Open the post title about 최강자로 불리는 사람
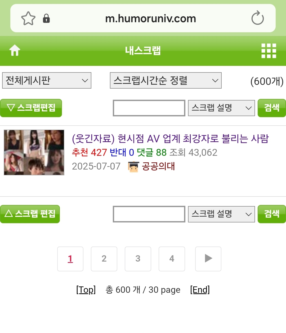The image size is (286, 333). [x=170, y=139]
